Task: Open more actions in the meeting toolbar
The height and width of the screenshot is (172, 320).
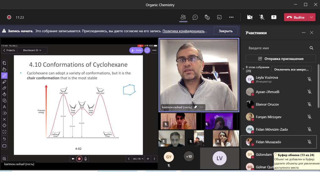Action: click(x=231, y=17)
